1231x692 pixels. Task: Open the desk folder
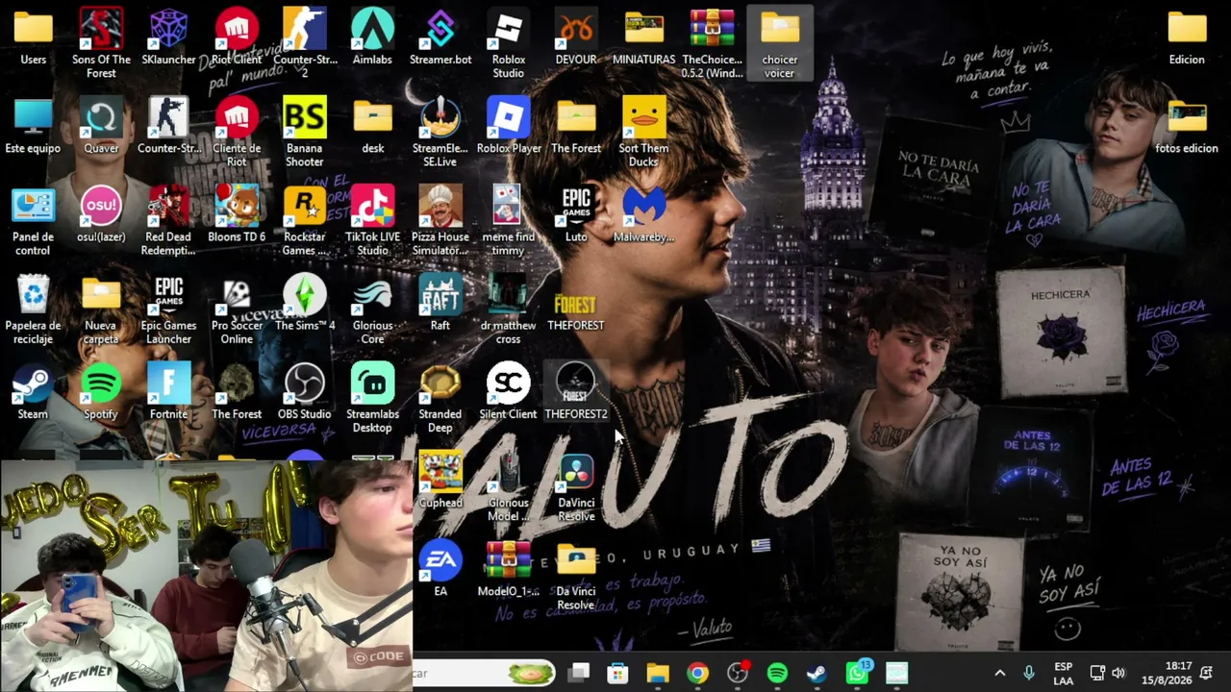coord(372,127)
